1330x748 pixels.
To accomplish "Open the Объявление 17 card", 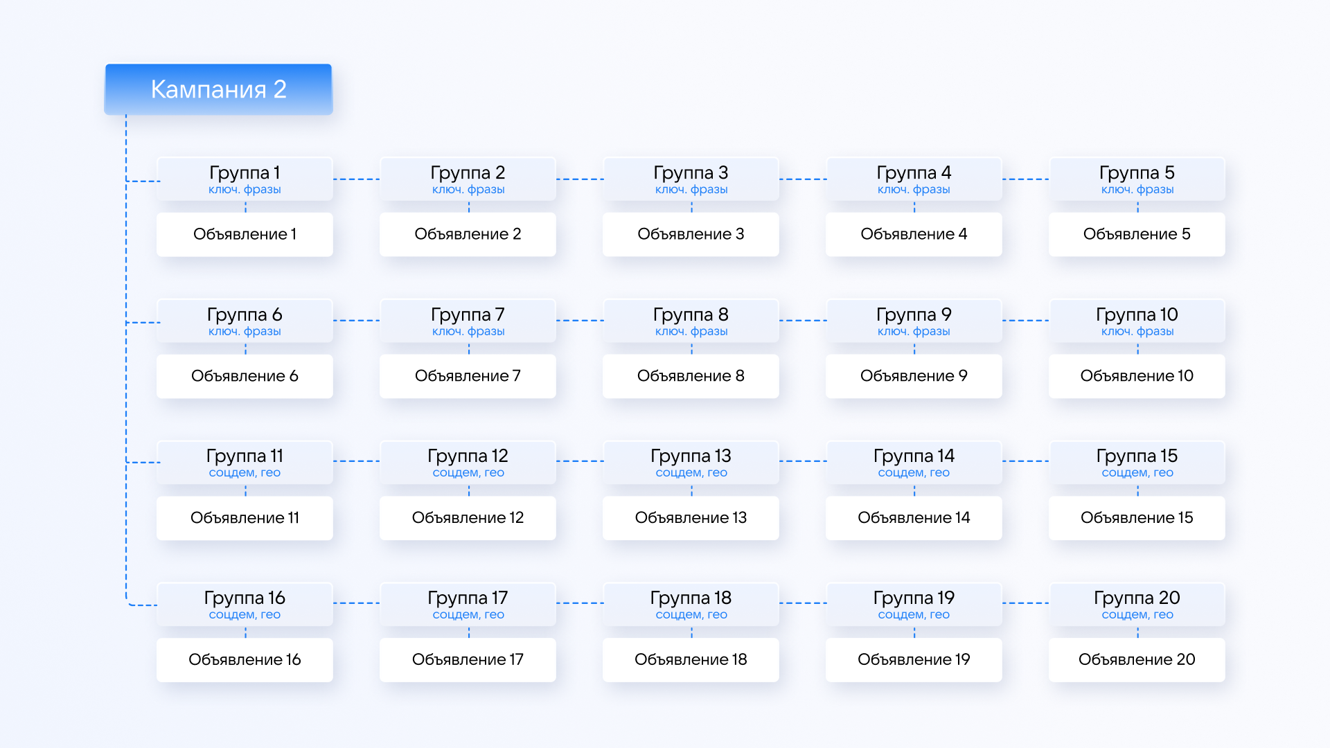I will click(x=468, y=660).
